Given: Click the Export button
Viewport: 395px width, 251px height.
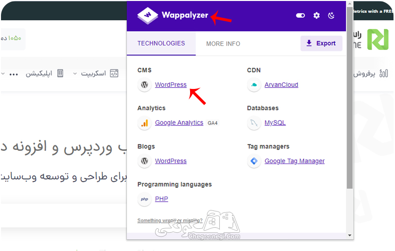Looking at the screenshot, I should click(321, 43).
